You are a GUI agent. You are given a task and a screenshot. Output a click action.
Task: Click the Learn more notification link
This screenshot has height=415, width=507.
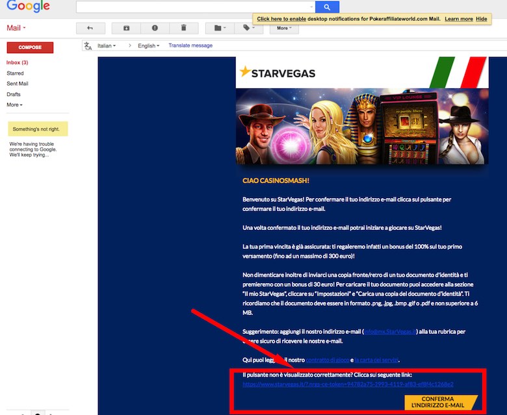tap(459, 19)
